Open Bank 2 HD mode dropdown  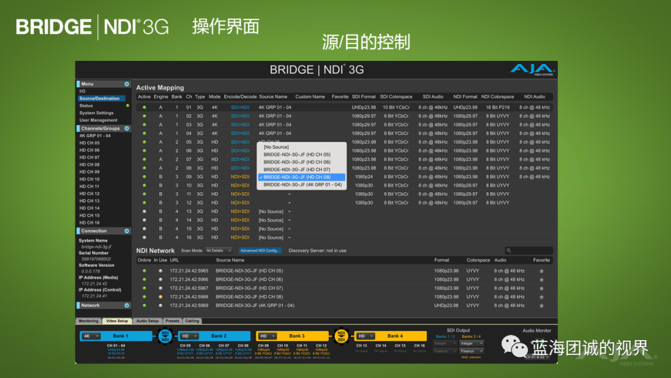(x=189, y=336)
